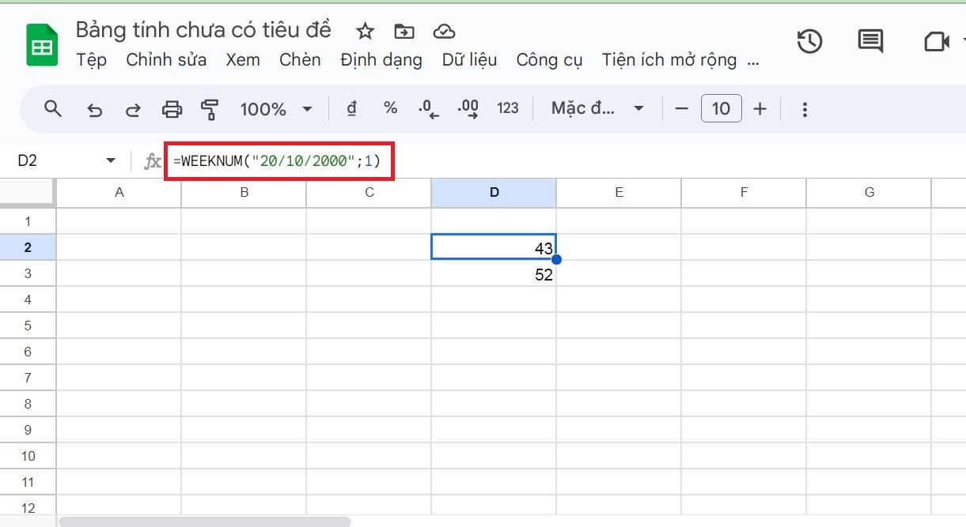The height and width of the screenshot is (527, 966).
Task: Redo the last action
Action: (134, 110)
